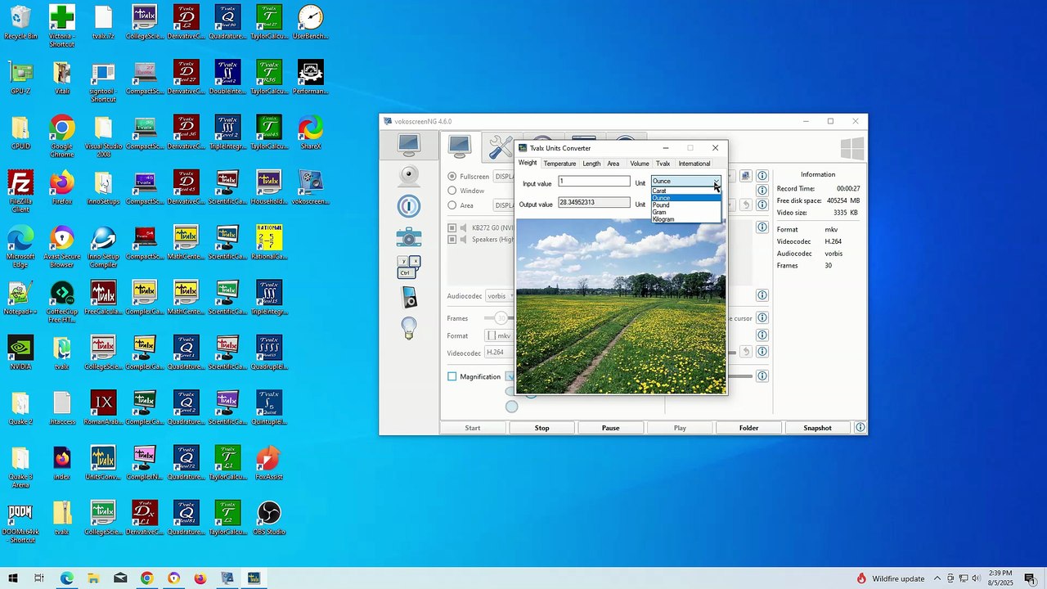Choose highlighted Ounce in the unit list

tap(685, 198)
